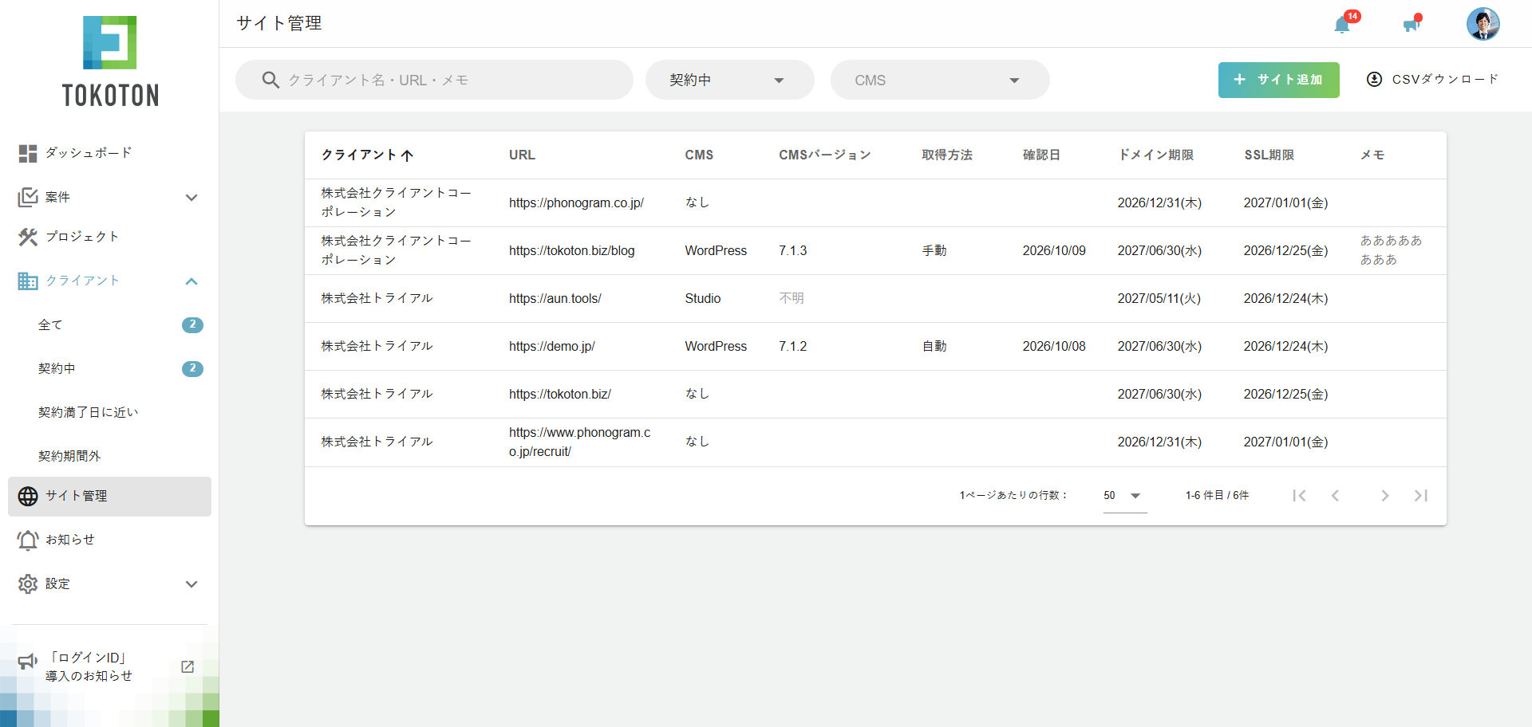Click the Studio CMS cell

pyautogui.click(x=702, y=299)
